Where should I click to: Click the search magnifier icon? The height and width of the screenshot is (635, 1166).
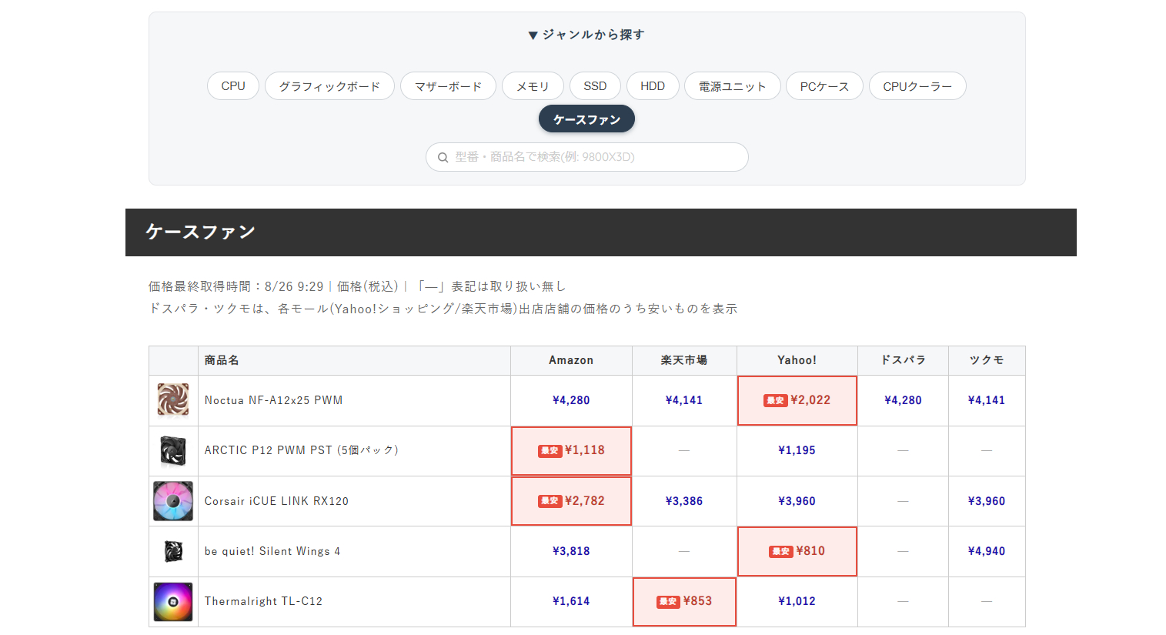443,157
